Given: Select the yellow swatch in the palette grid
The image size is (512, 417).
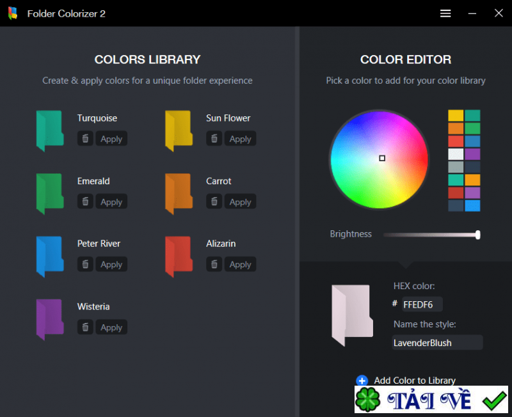Looking at the screenshot, I should point(455,116).
